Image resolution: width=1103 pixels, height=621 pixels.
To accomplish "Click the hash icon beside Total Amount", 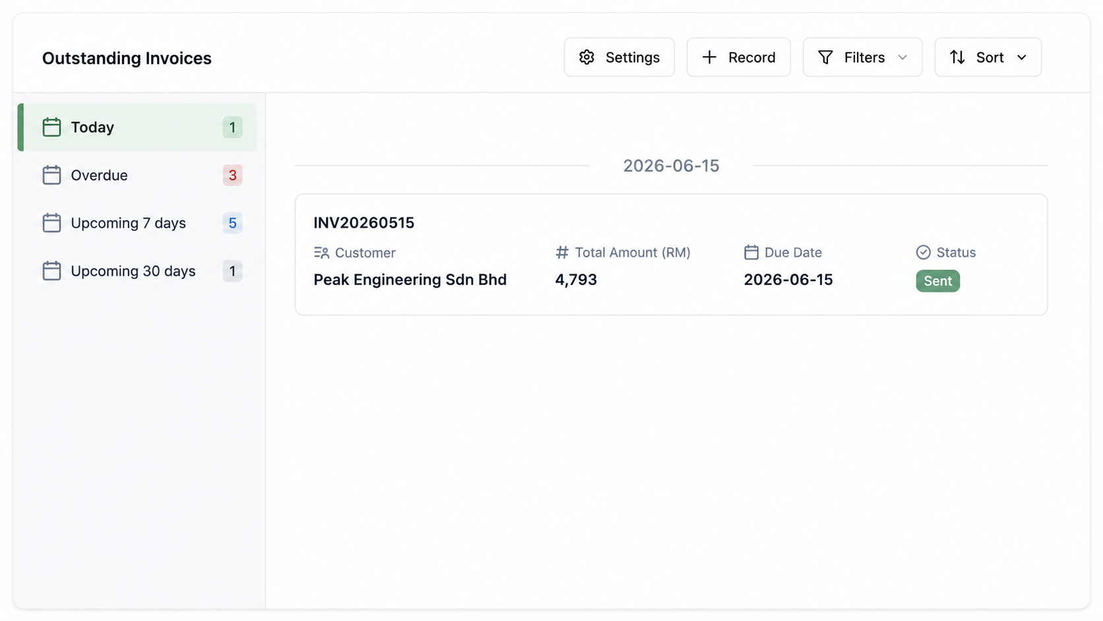I will 562,252.
